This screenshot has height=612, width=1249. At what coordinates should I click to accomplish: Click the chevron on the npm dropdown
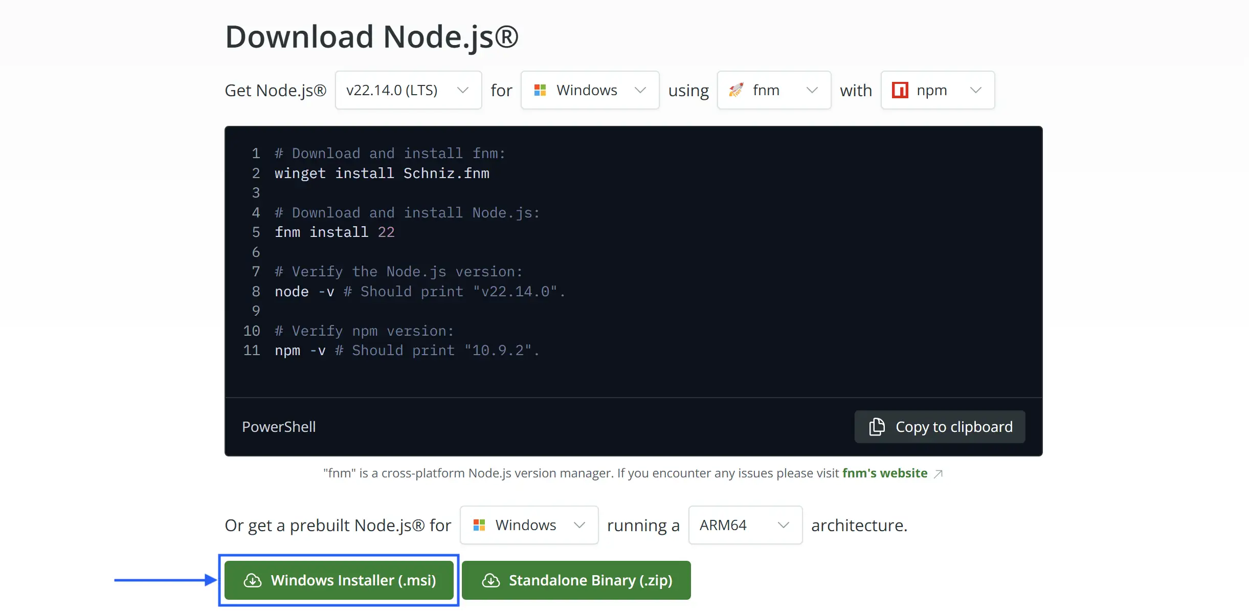(976, 90)
